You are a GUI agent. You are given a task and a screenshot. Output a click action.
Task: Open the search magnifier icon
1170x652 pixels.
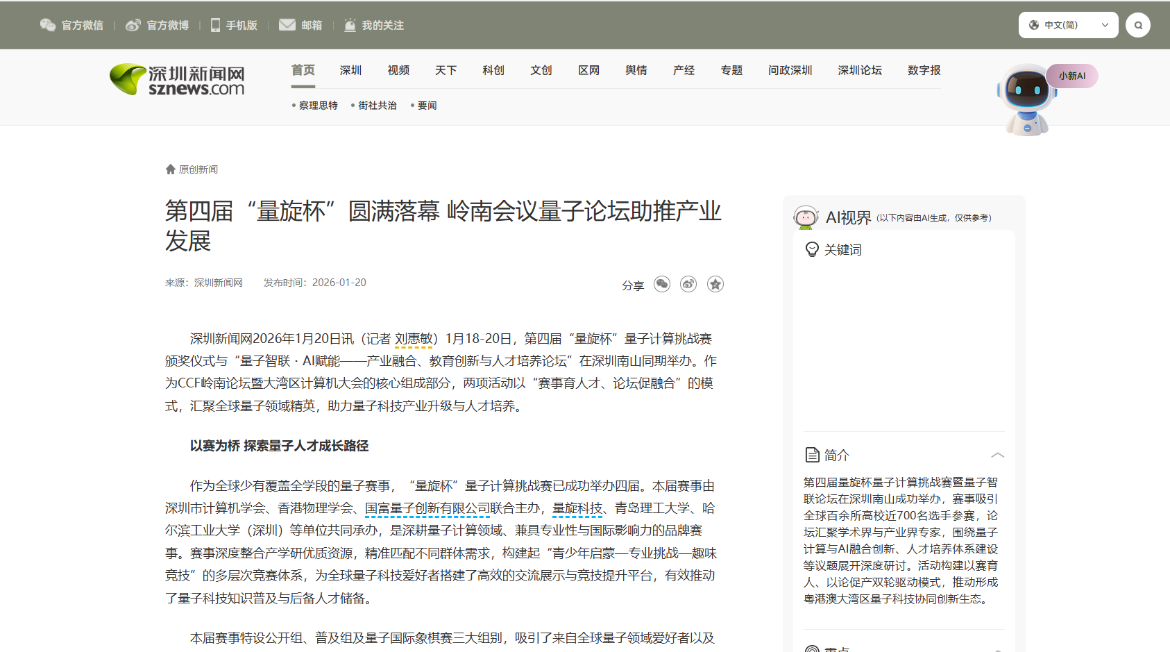click(x=1137, y=25)
